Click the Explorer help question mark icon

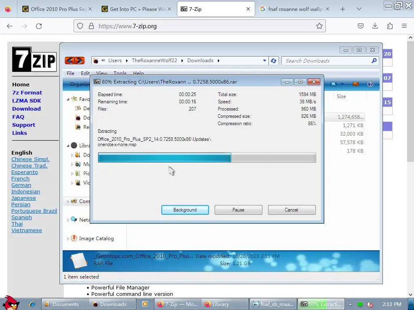pyautogui.click(x=370, y=84)
